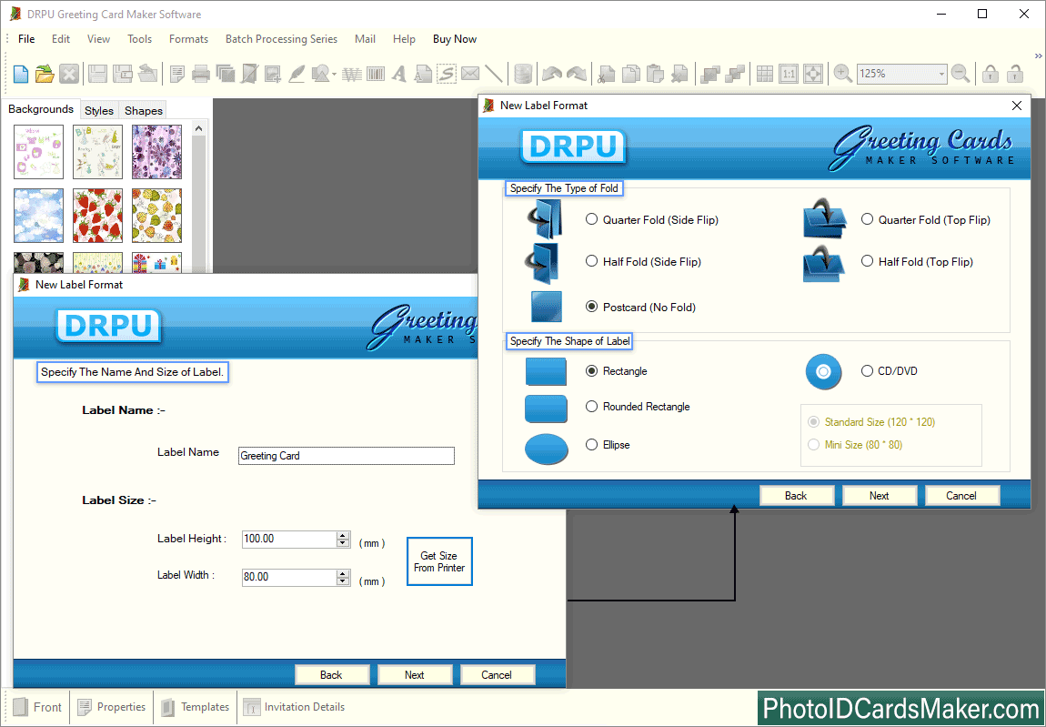Click Cancel in the label size dialog

(497, 674)
